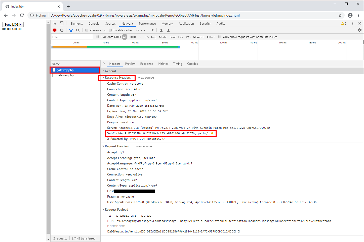Viewport: 364px width, 242px height.
Task: Switch to the Console panel
Action: point(94,23)
